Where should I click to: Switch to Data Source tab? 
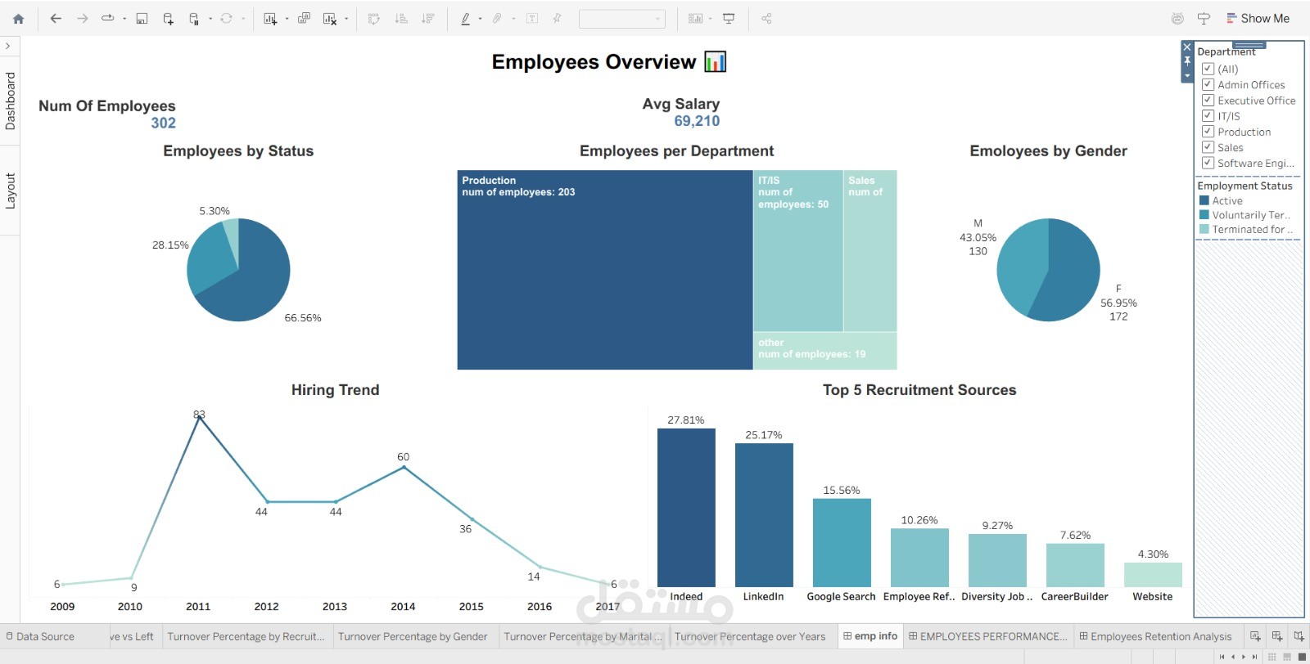pyautogui.click(x=40, y=636)
